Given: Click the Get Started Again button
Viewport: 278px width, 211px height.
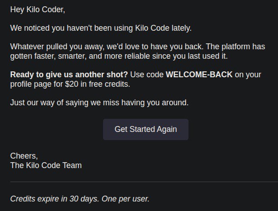Looking at the screenshot, I should [146, 129].
